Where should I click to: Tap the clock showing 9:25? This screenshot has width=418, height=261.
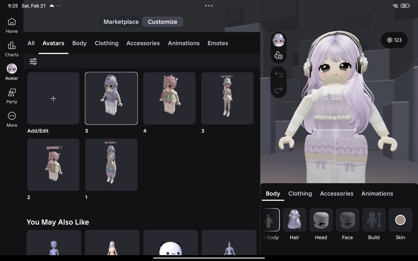(x=13, y=6)
